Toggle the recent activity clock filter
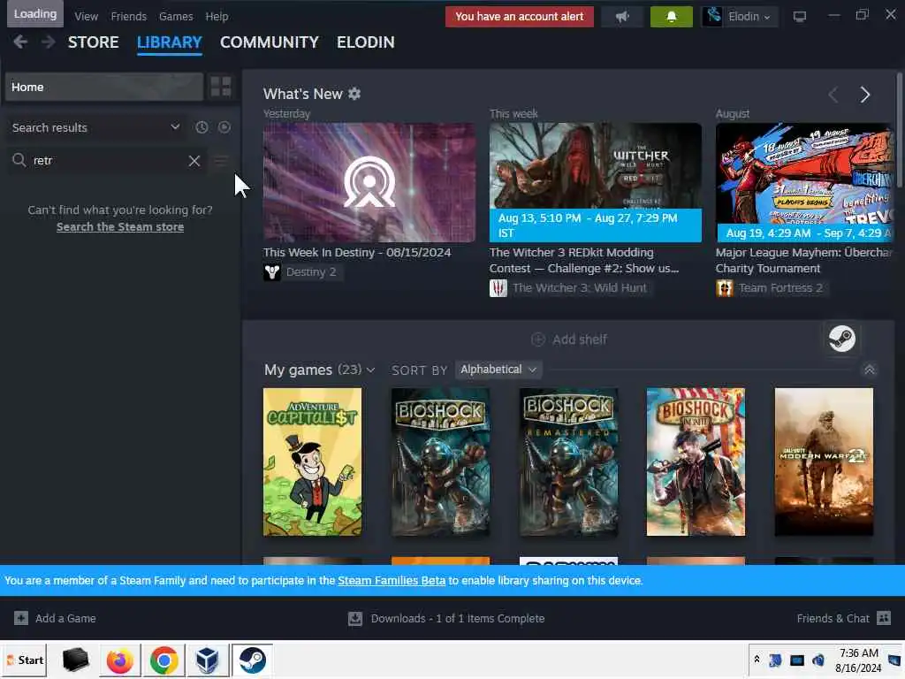The image size is (905, 679). coord(202,127)
